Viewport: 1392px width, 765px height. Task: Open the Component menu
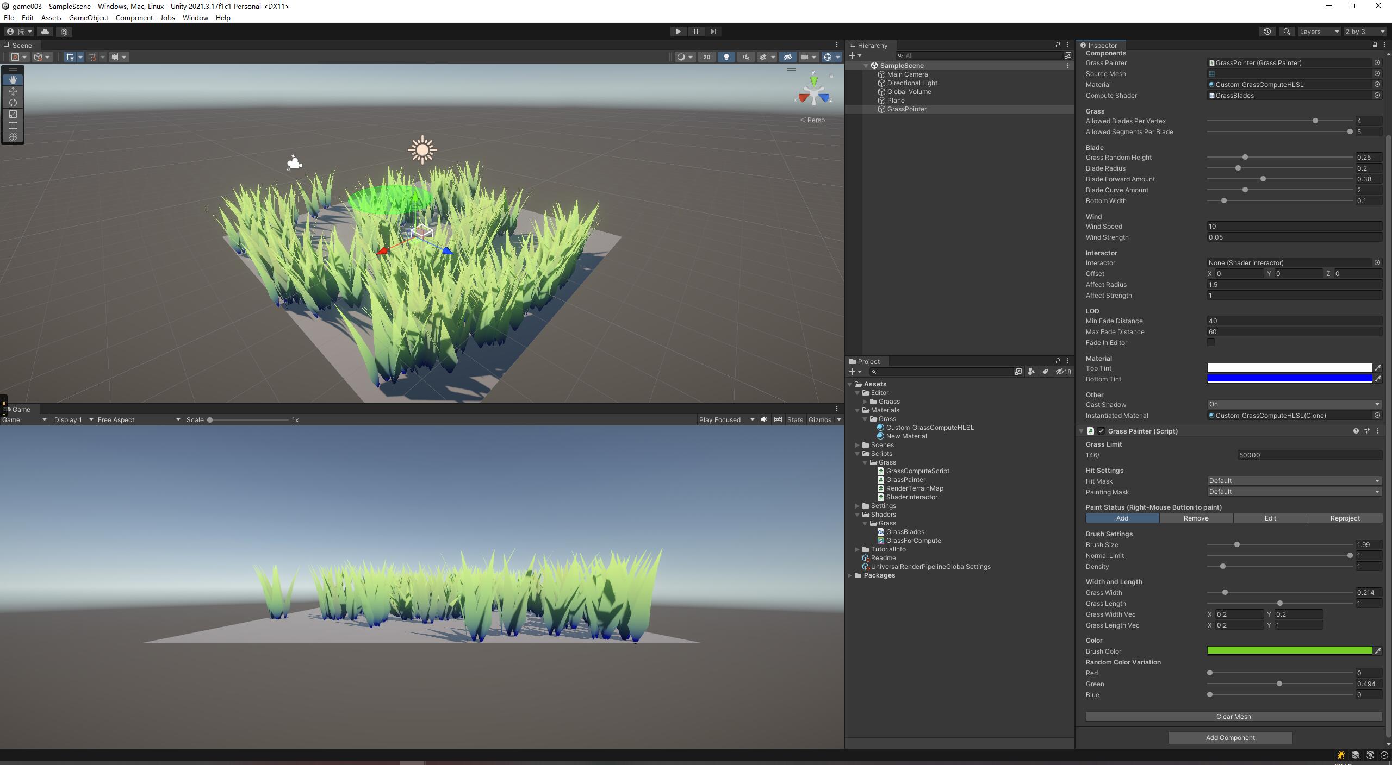tap(134, 17)
